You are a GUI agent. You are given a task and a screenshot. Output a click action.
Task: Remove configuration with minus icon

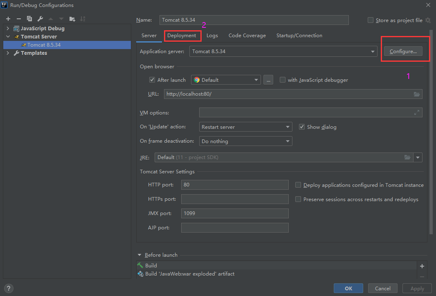(x=19, y=19)
